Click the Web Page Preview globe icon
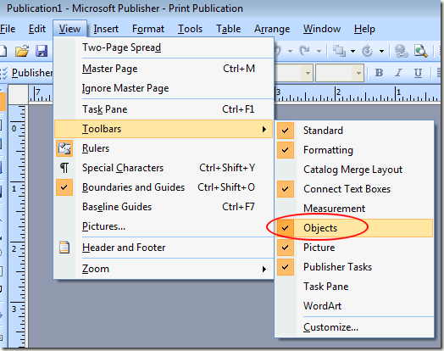The height and width of the screenshot is (351, 444). [401, 51]
